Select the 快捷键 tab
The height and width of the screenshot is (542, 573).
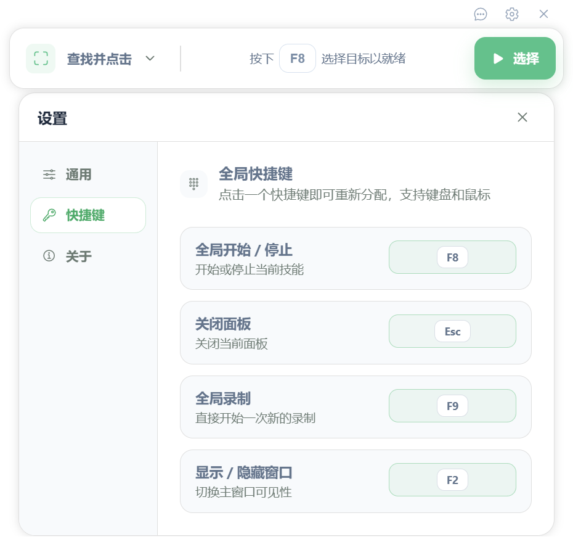coord(88,215)
